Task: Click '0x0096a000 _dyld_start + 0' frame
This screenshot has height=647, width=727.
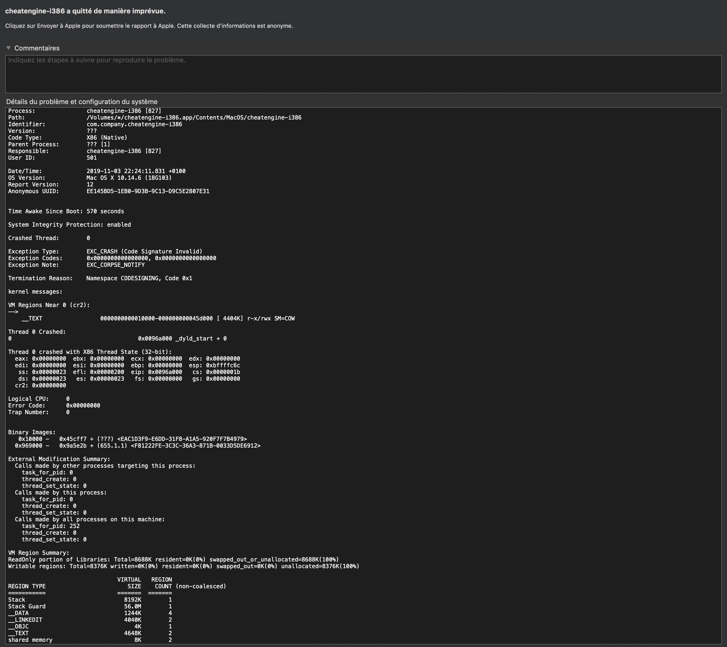Action: click(182, 339)
